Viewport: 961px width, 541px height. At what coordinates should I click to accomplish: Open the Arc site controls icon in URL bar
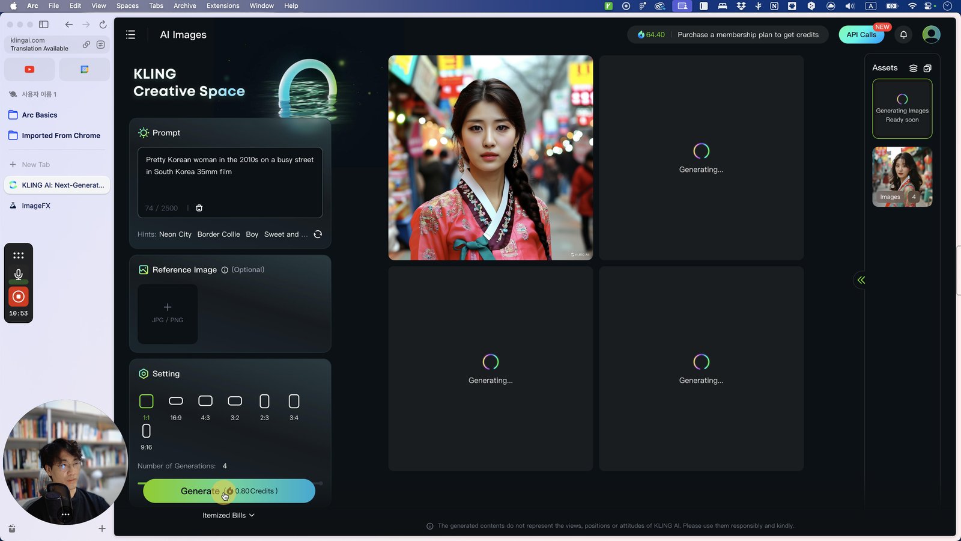click(100, 44)
